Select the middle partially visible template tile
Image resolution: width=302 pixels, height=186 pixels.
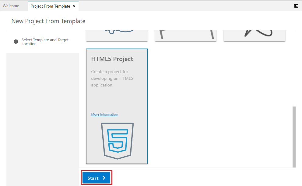185,36
